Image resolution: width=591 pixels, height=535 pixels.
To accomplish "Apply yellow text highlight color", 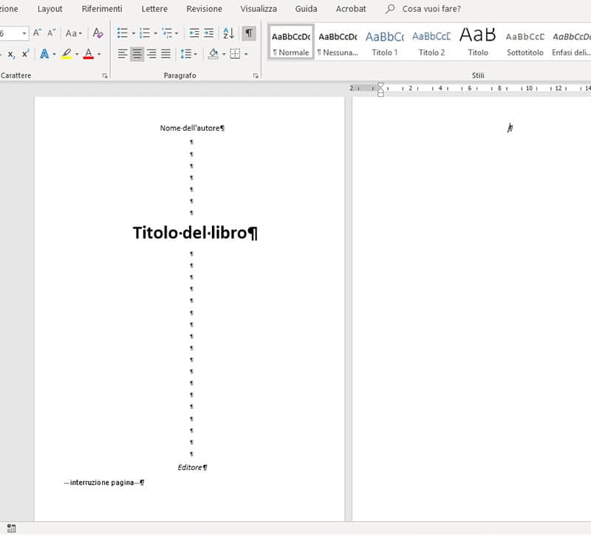I will click(x=66, y=54).
